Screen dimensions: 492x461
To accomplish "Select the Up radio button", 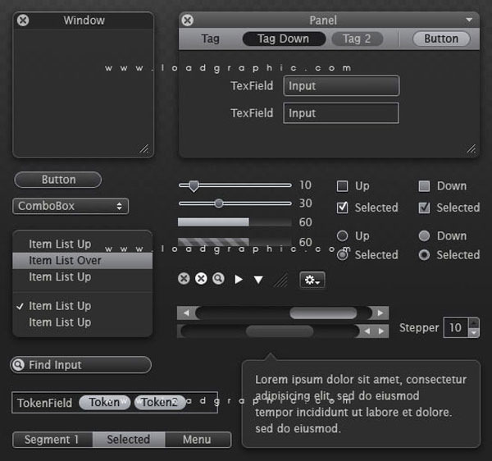I will pos(342,236).
